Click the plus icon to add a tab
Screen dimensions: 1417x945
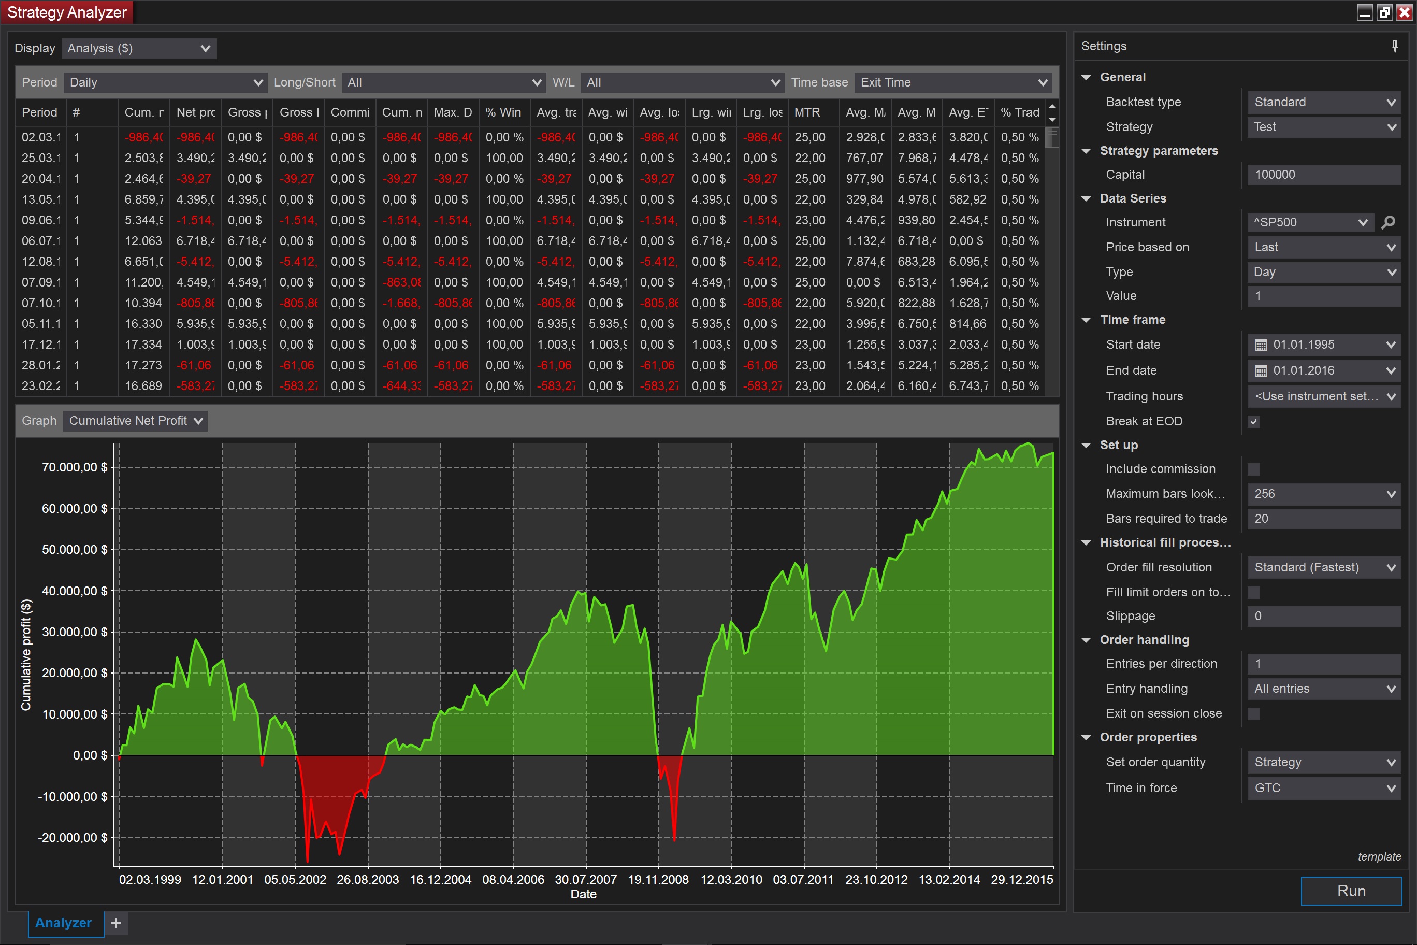pyautogui.click(x=117, y=923)
